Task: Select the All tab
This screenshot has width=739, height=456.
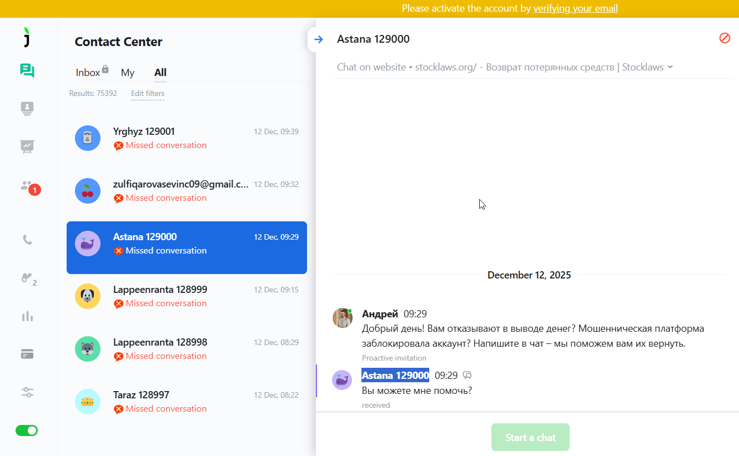Action: click(160, 73)
